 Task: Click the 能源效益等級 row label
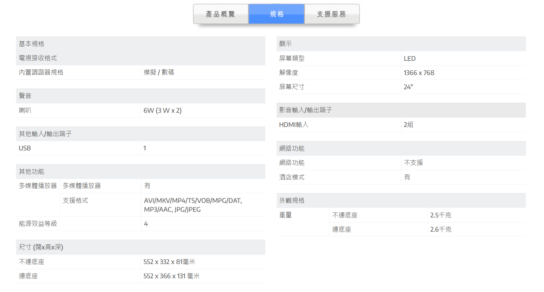38,224
